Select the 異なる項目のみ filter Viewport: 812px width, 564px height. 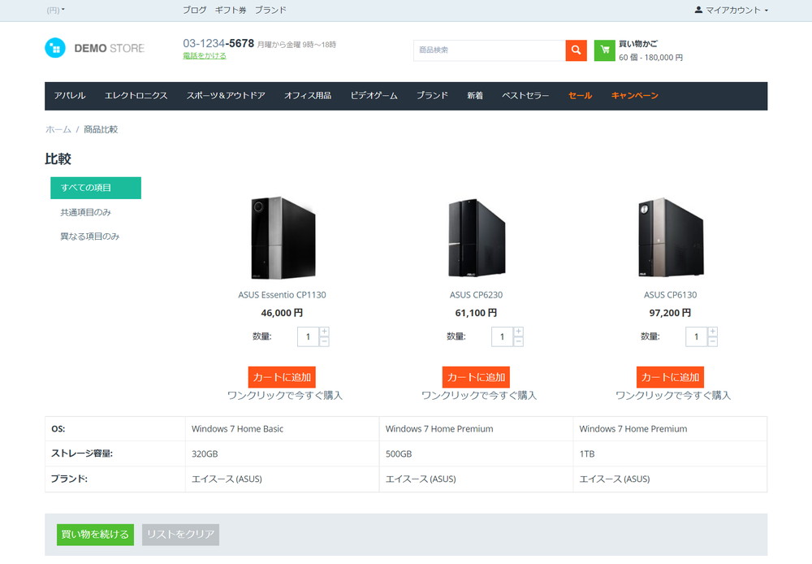point(89,236)
